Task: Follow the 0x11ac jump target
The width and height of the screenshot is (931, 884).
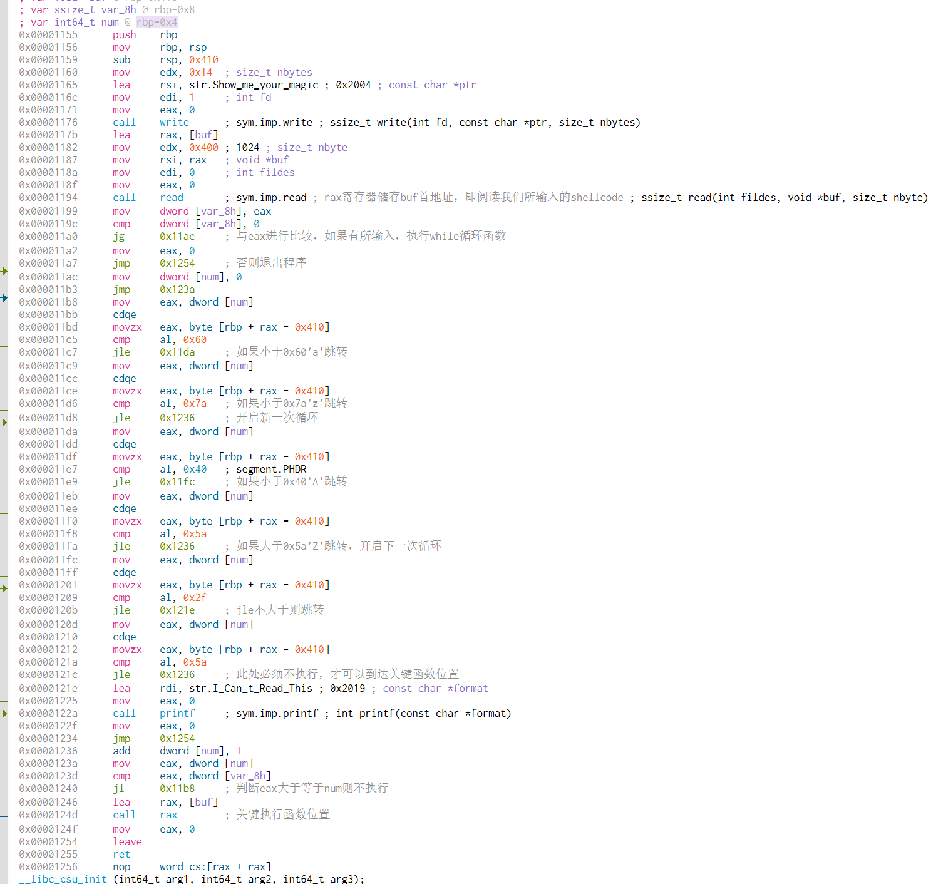Action: [x=177, y=237]
